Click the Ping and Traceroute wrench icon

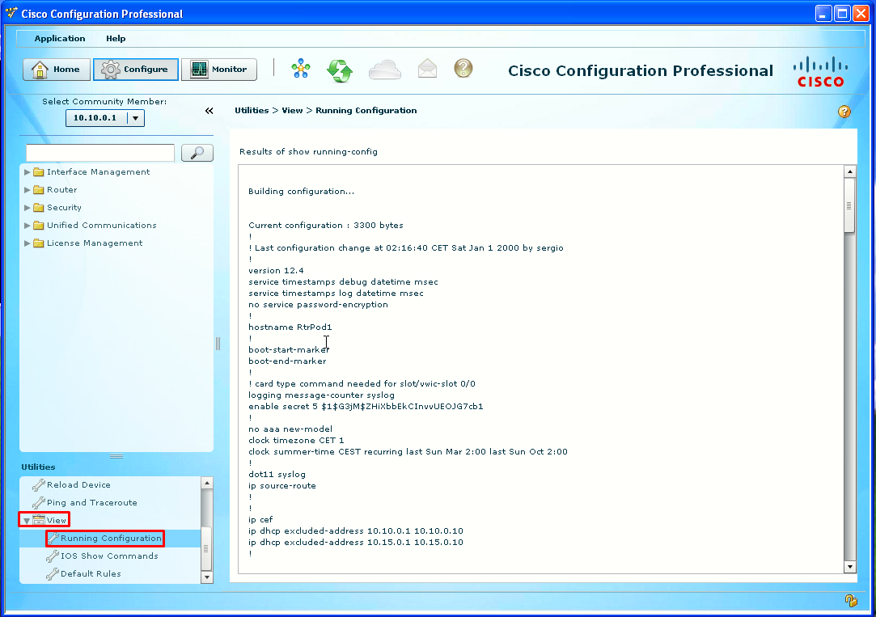pos(39,502)
